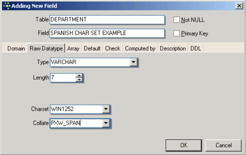This screenshot has height=155, width=246.
Task: Tick the Primary Key checkbox
Action: [x=177, y=33]
